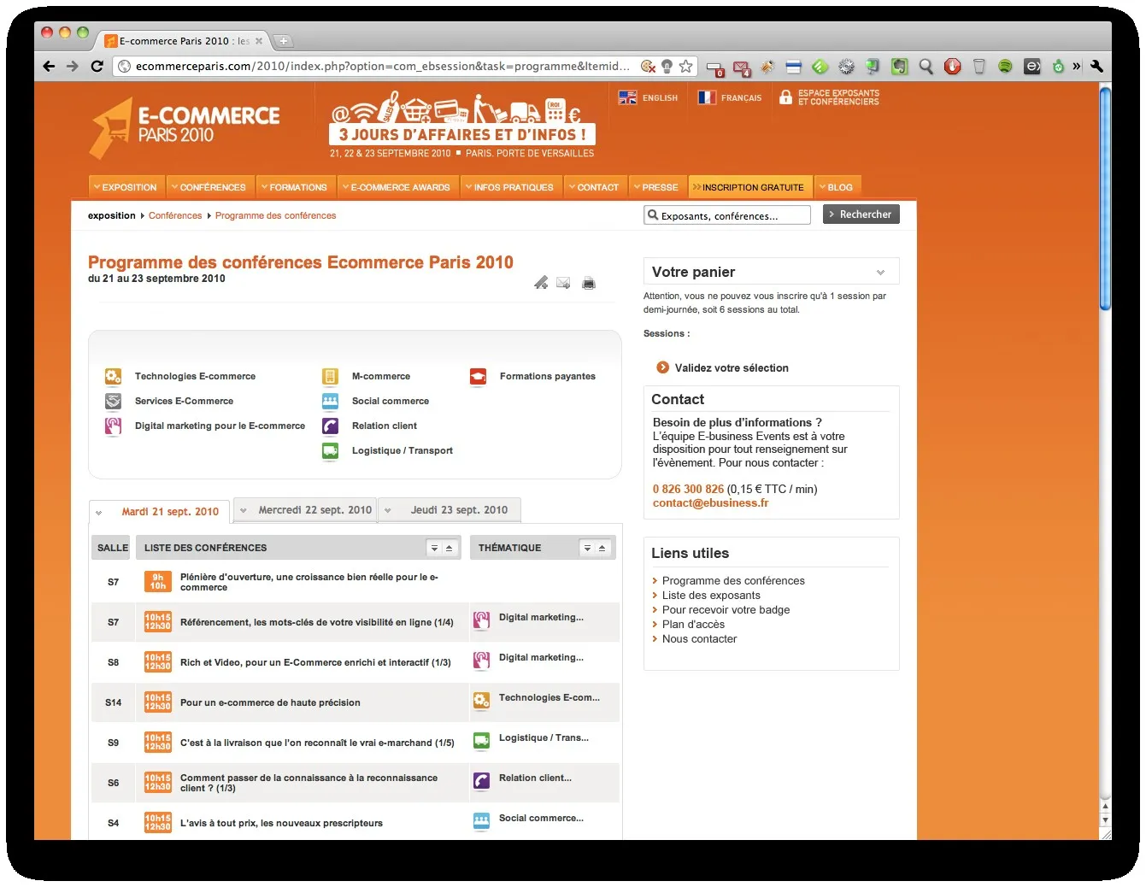
Task: Bookmark page with the star icon
Action: point(685,66)
